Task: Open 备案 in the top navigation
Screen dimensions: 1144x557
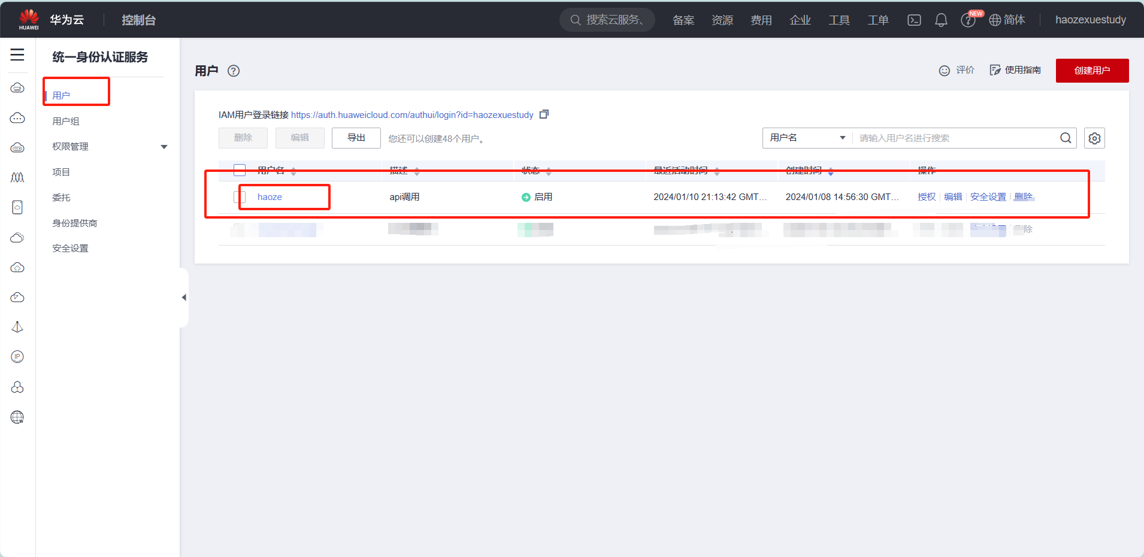Action: pyautogui.click(x=683, y=20)
